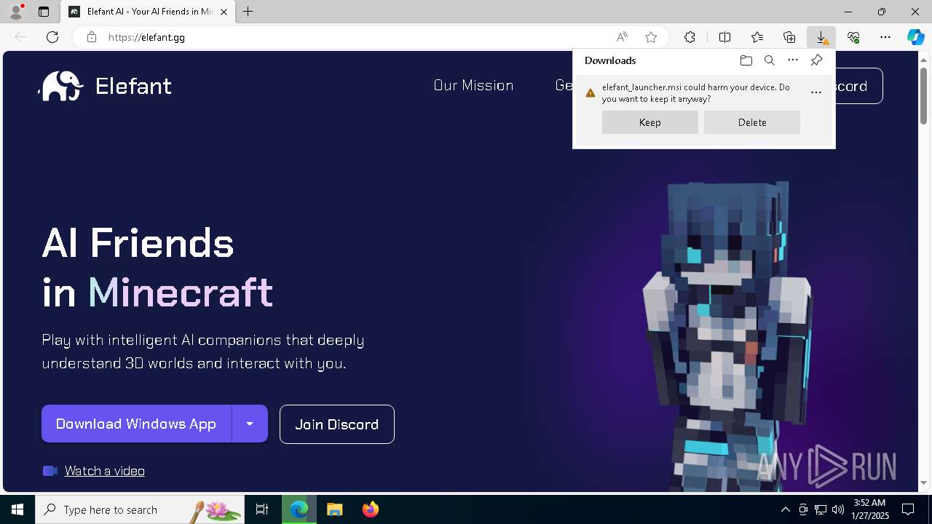Open more actions for elefant_launcher.msi
The width and height of the screenshot is (932, 524).
click(x=816, y=92)
